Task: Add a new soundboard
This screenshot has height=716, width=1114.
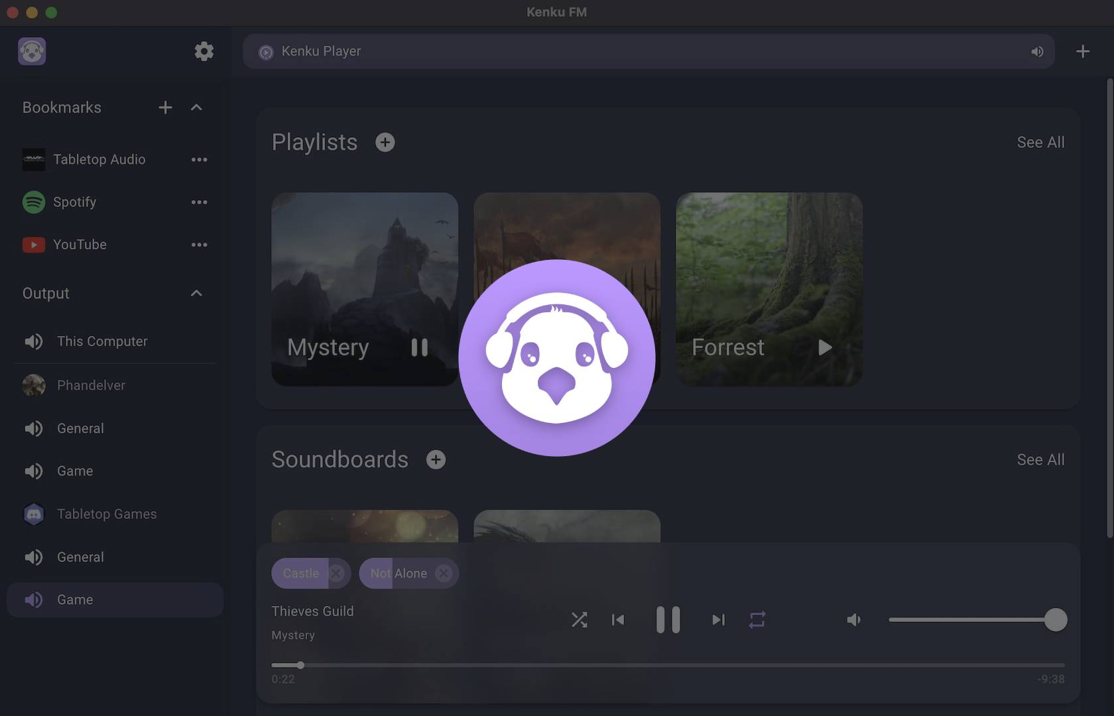Action: click(436, 459)
